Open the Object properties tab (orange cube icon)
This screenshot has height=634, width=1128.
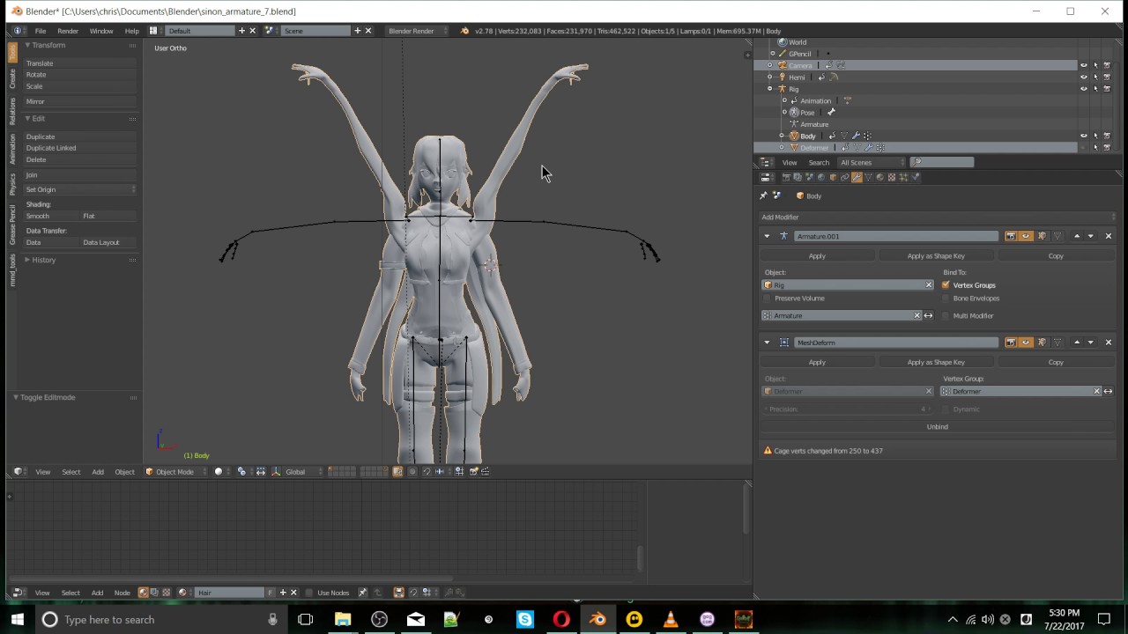833,177
